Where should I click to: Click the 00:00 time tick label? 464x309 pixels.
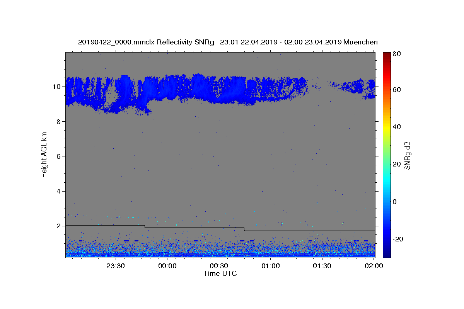point(167,266)
